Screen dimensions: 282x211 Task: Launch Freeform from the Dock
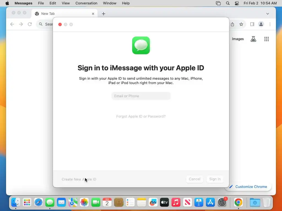click(x=153, y=202)
